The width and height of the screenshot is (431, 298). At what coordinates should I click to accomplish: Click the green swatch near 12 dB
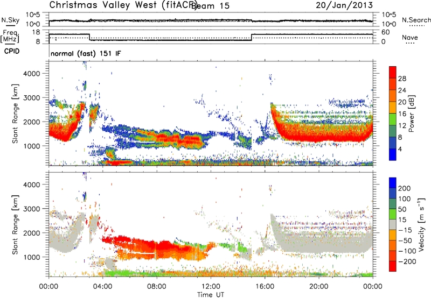393,119
